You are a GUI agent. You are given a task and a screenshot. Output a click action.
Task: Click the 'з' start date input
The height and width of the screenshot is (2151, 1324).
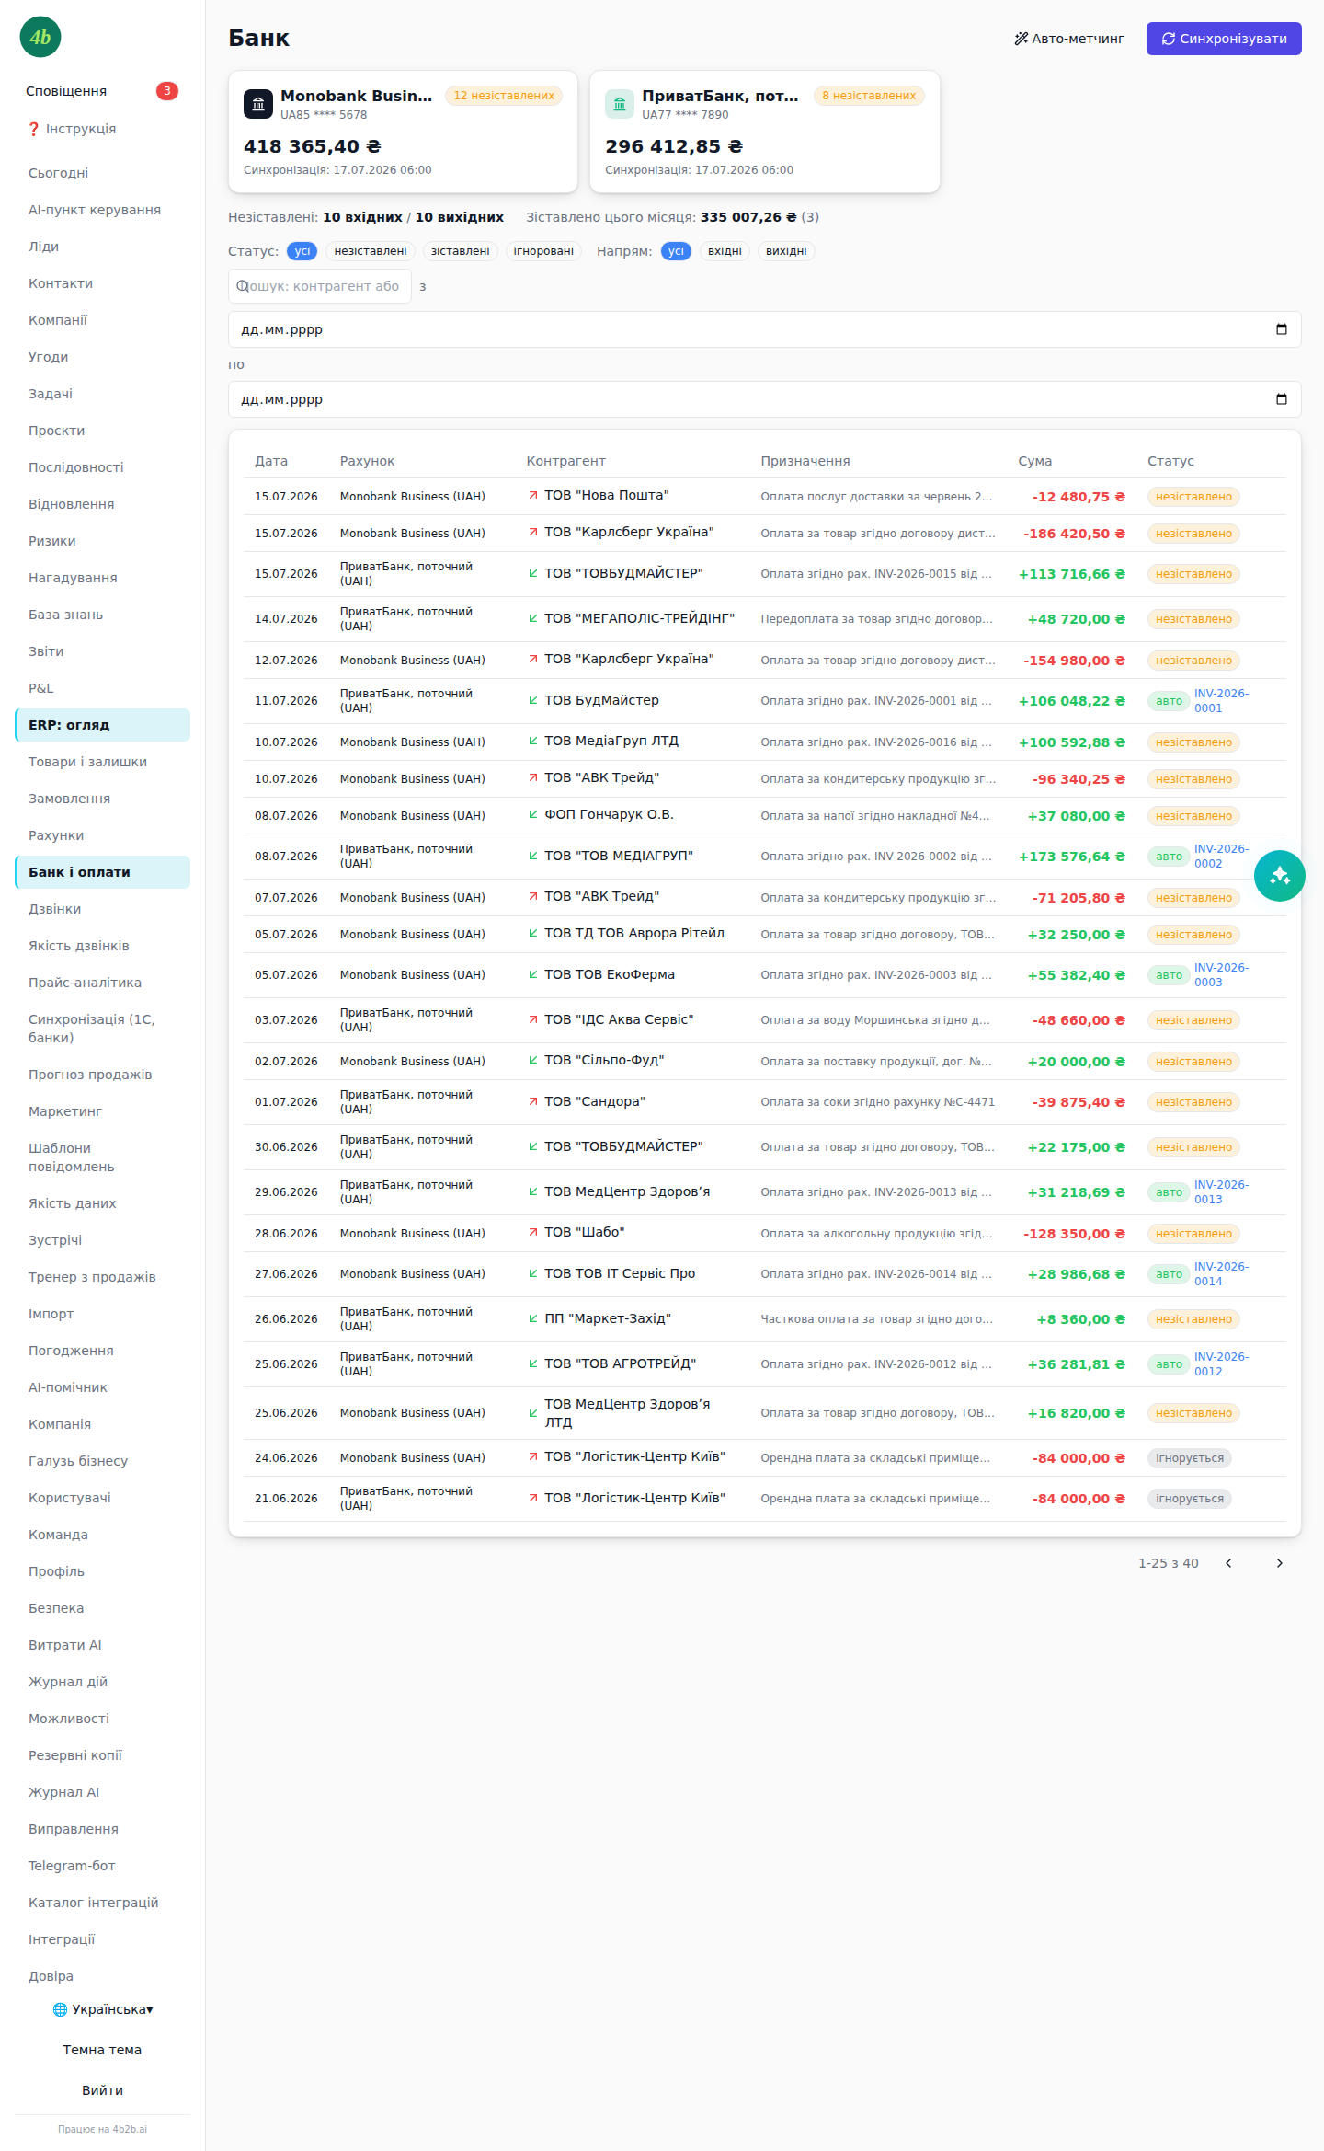pos(764,329)
